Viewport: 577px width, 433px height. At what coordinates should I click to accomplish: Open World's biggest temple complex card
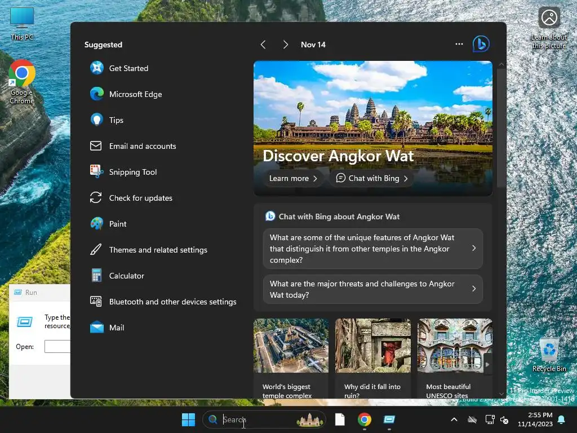(x=291, y=359)
